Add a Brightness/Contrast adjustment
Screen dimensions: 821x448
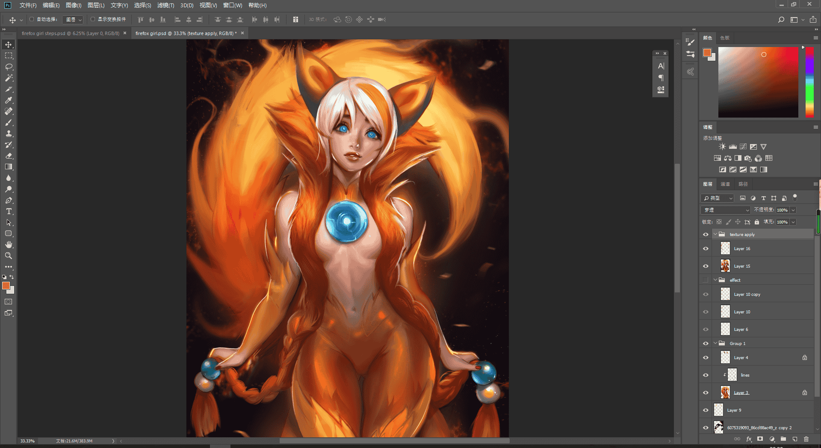tap(722, 147)
